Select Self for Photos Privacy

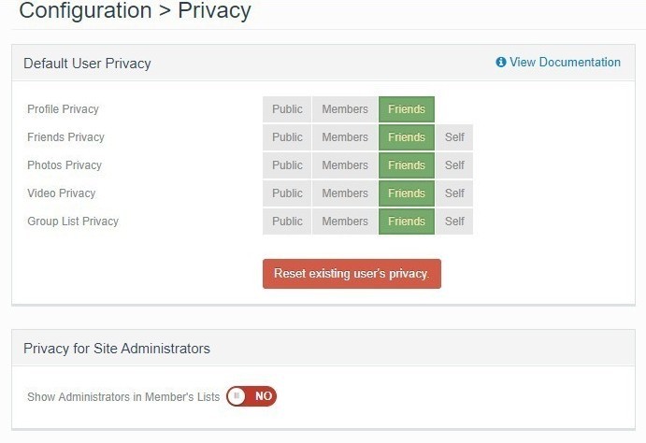coord(454,165)
